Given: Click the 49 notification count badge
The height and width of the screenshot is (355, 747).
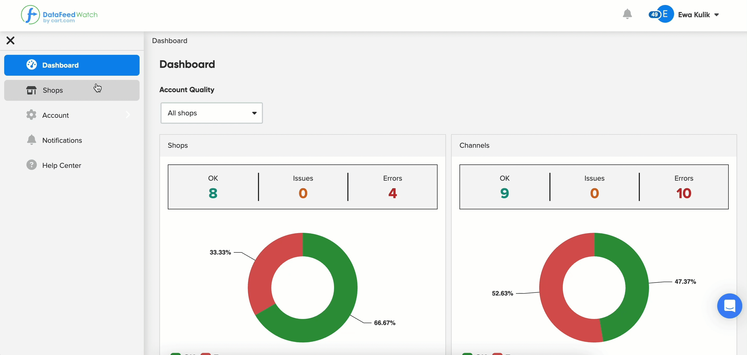Looking at the screenshot, I should 654,14.
